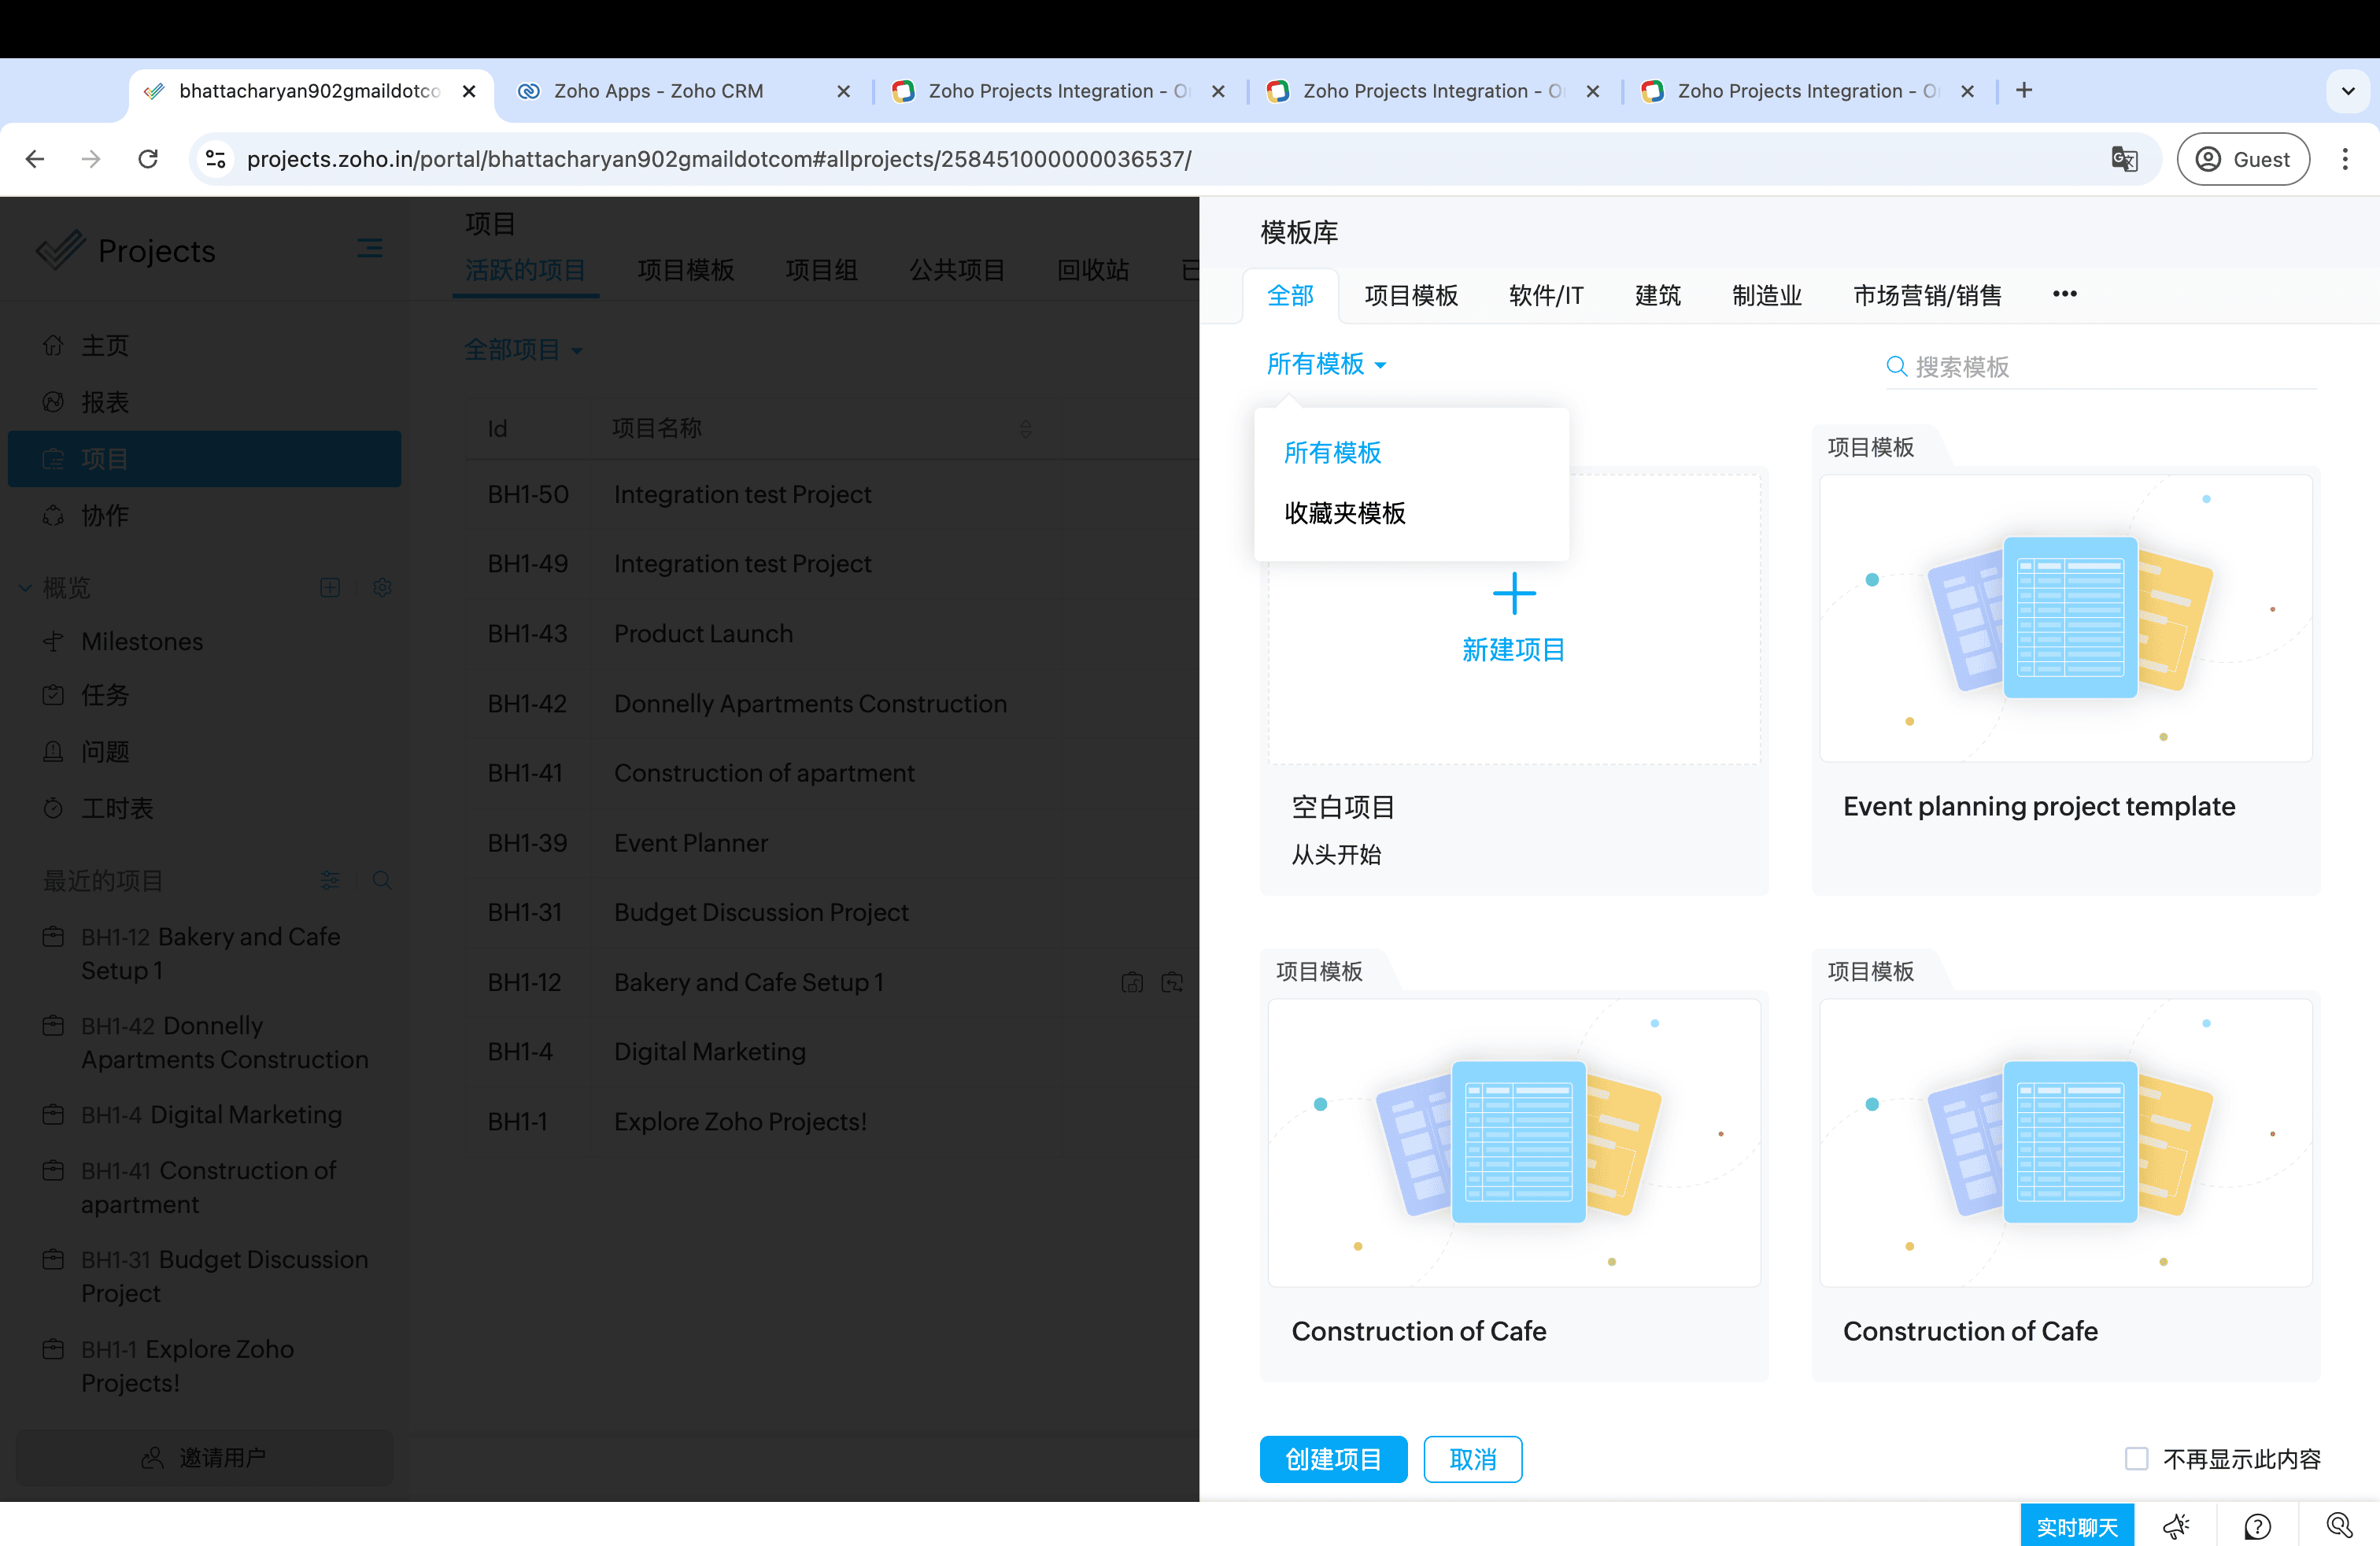
Task: Click the 创建项目 button
Action: pos(1333,1459)
